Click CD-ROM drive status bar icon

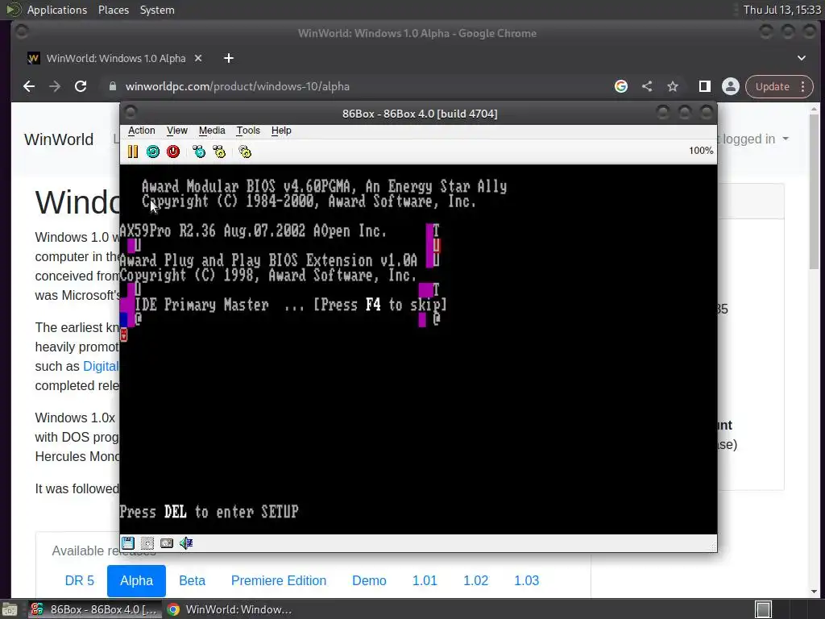[147, 543]
